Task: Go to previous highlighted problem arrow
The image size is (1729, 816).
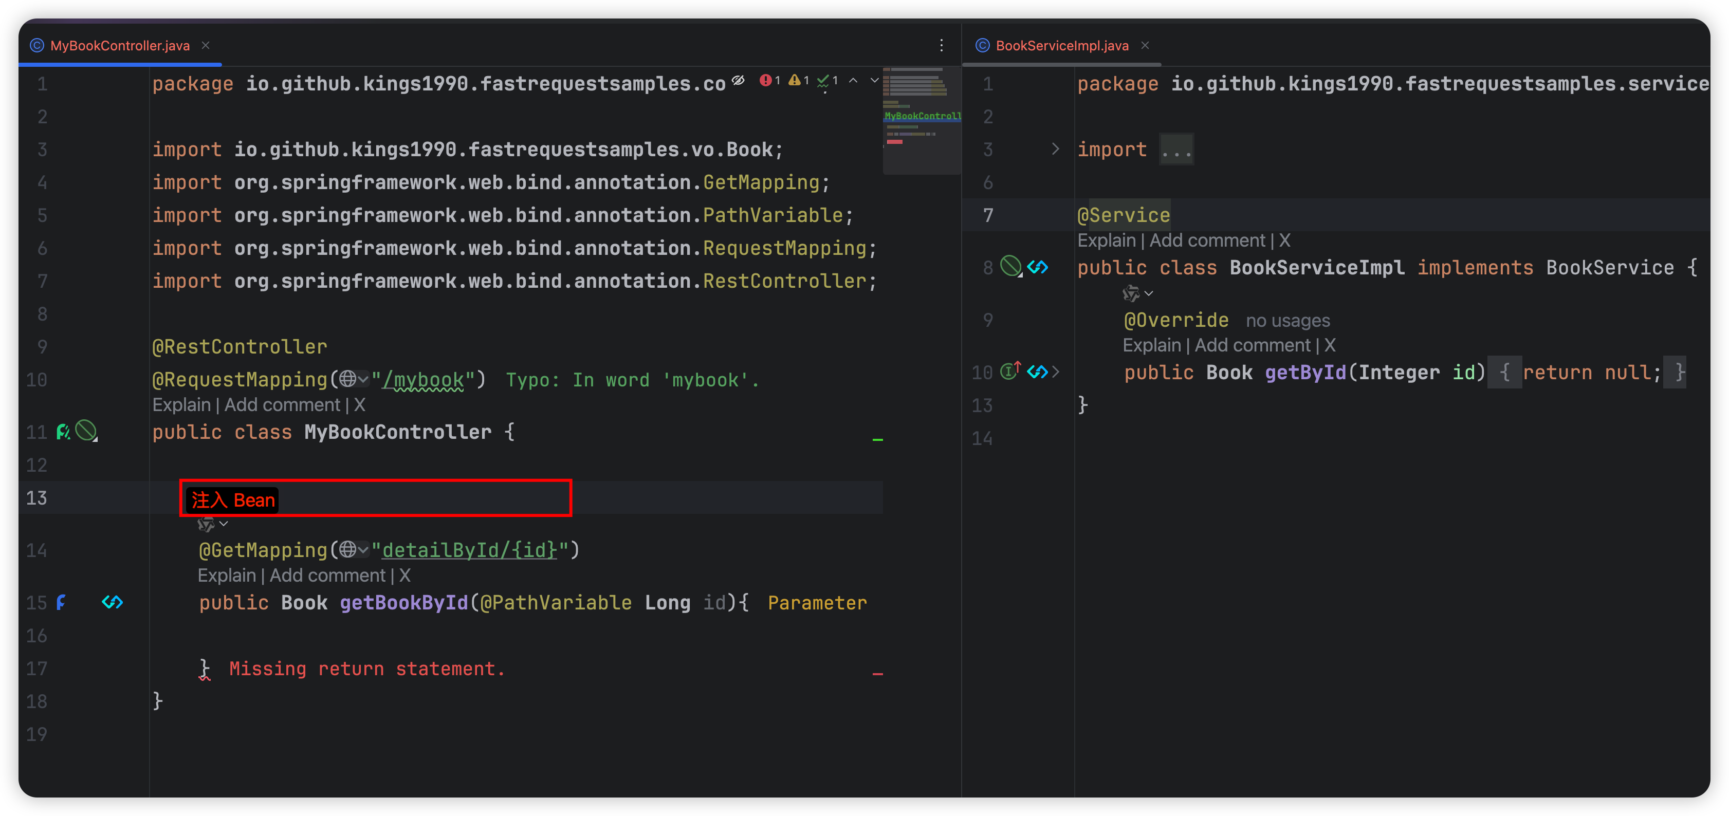Action: [x=853, y=81]
